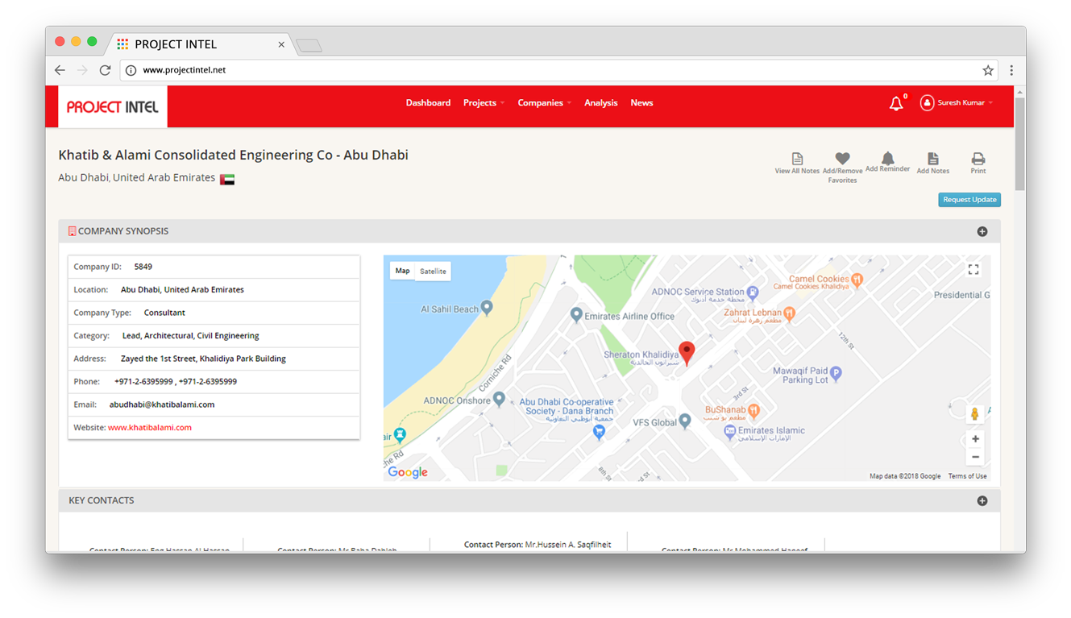
Task: View site information icon in address bar
Action: (131, 70)
